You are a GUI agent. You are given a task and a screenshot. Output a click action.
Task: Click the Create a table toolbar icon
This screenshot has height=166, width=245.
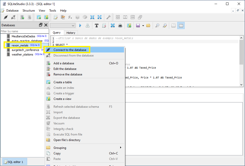click(x=39, y=17)
